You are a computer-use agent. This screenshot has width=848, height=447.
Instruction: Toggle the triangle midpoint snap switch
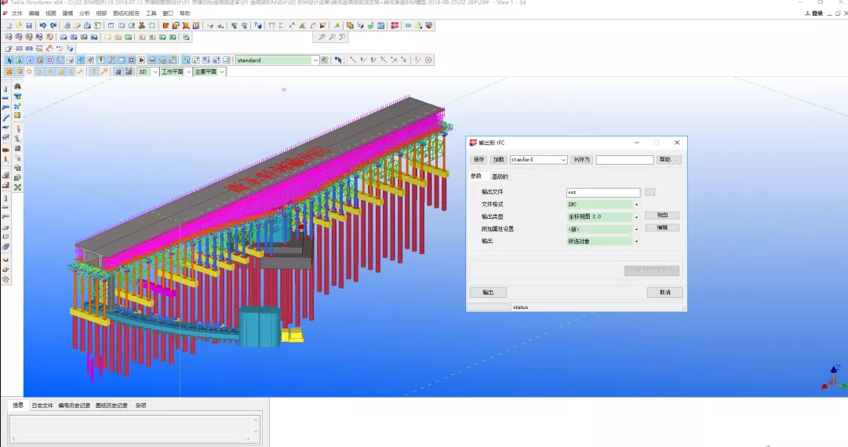tap(39, 71)
